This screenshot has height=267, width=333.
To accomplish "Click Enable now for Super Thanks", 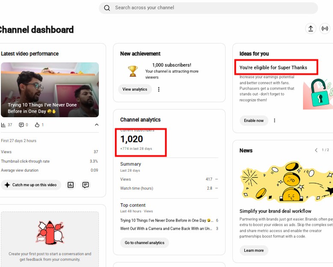I will tap(254, 120).
